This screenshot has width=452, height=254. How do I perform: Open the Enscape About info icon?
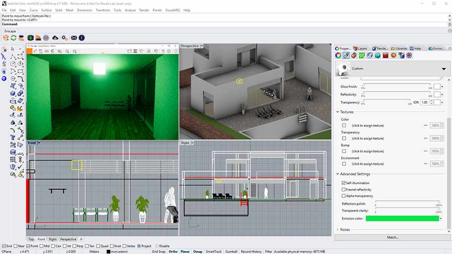81,38
